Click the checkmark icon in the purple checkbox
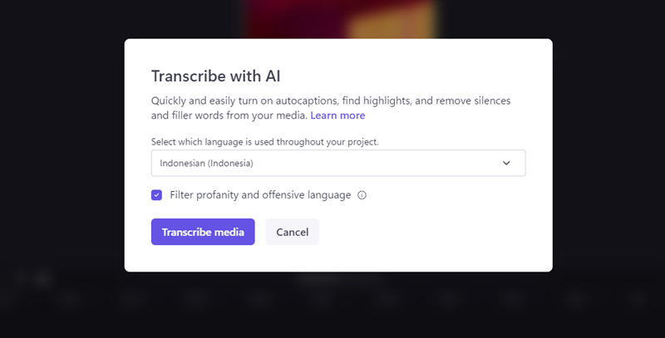The image size is (665, 338). point(156,195)
